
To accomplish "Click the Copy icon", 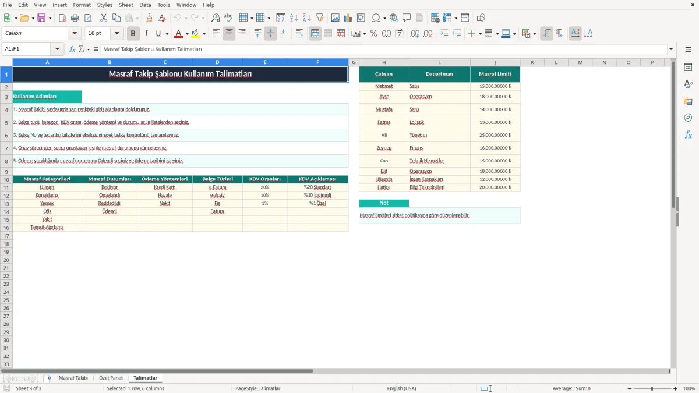I will (x=116, y=18).
